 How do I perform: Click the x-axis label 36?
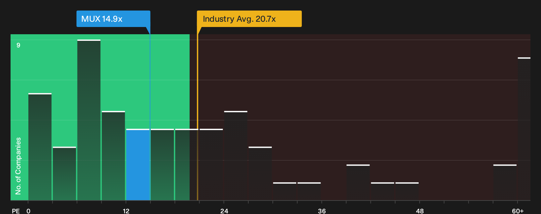tap(322, 211)
